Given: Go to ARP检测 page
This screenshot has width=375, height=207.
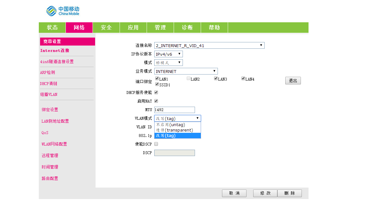Looking at the screenshot, I should (48, 72).
